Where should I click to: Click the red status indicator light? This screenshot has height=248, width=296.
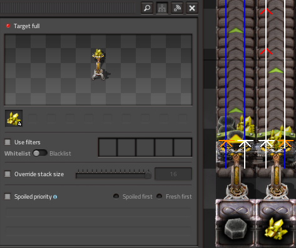coord(8,26)
